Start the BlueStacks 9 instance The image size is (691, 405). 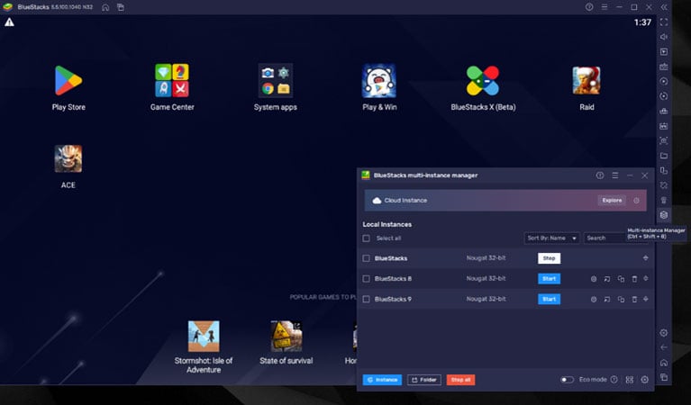coord(549,300)
